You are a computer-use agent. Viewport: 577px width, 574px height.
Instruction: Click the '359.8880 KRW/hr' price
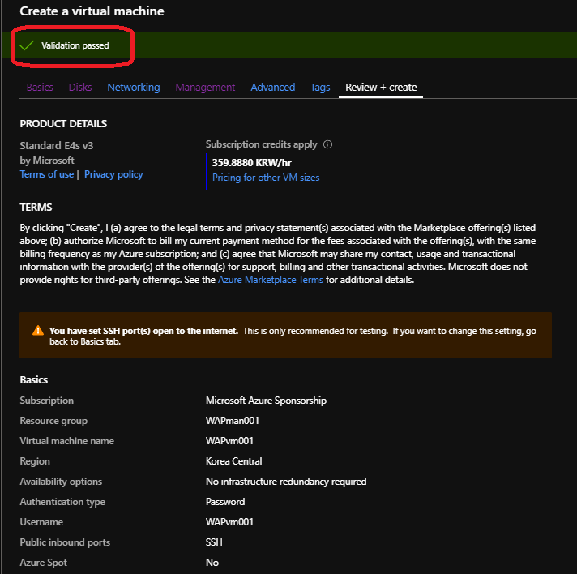click(252, 163)
